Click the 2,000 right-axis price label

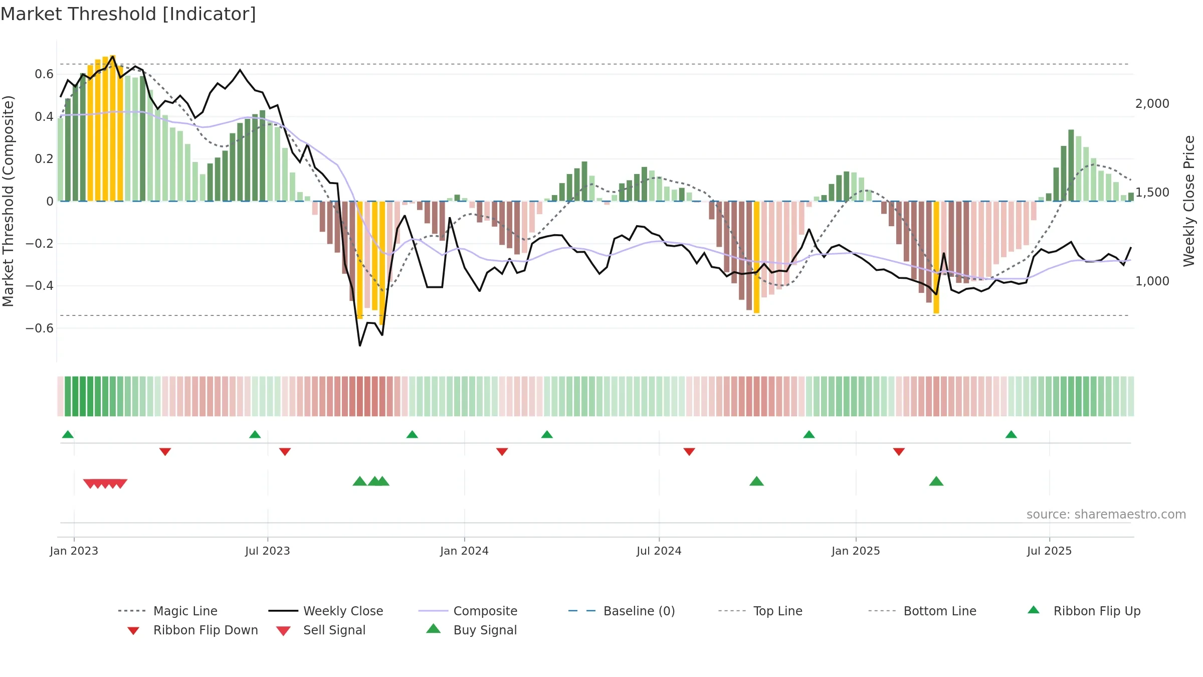[1152, 104]
